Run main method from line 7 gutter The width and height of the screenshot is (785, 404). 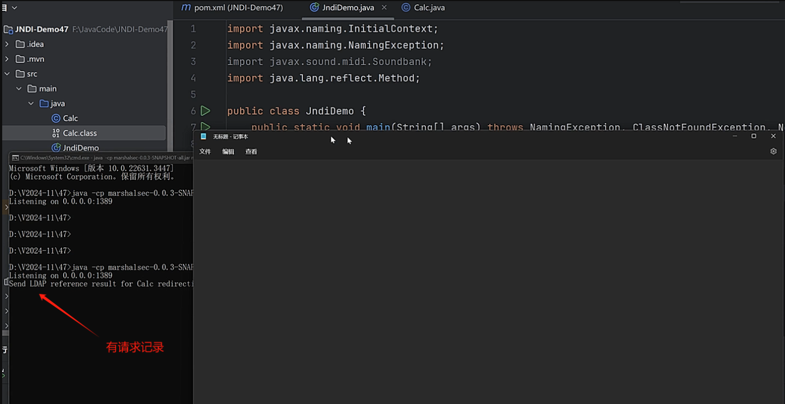coord(206,127)
